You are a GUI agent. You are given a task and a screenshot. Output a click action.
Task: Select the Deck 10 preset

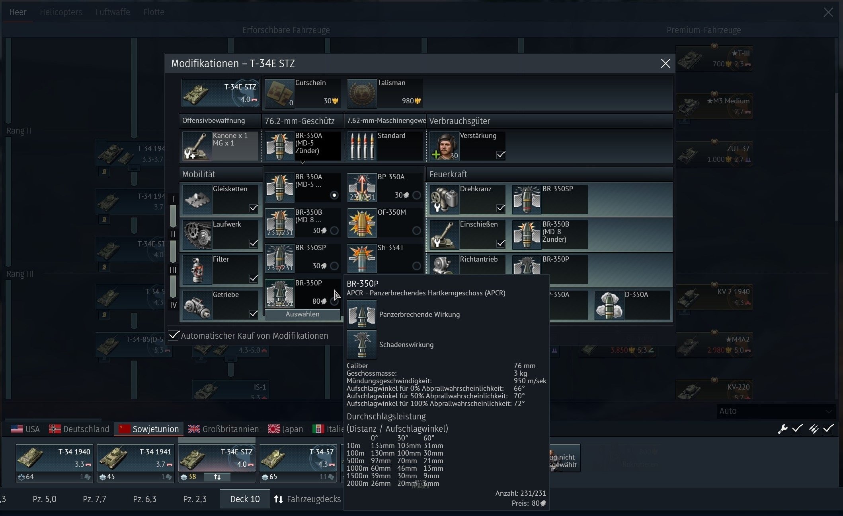(x=245, y=499)
